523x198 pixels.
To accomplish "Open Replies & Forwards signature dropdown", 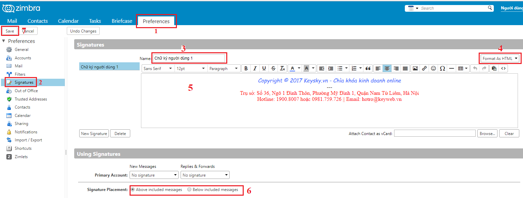I will (205, 175).
